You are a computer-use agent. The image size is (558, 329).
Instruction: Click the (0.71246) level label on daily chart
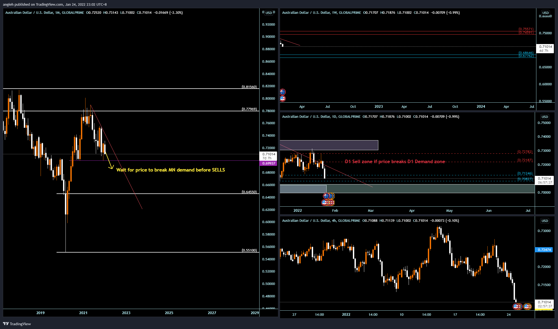pyautogui.click(x=525, y=173)
